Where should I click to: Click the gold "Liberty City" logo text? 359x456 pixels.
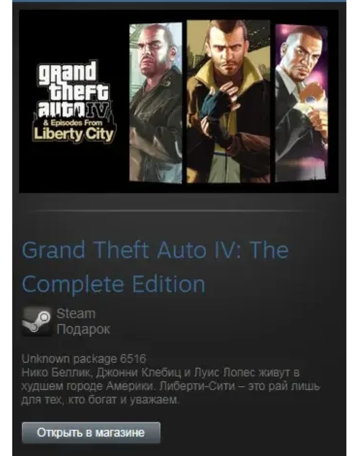click(x=73, y=135)
